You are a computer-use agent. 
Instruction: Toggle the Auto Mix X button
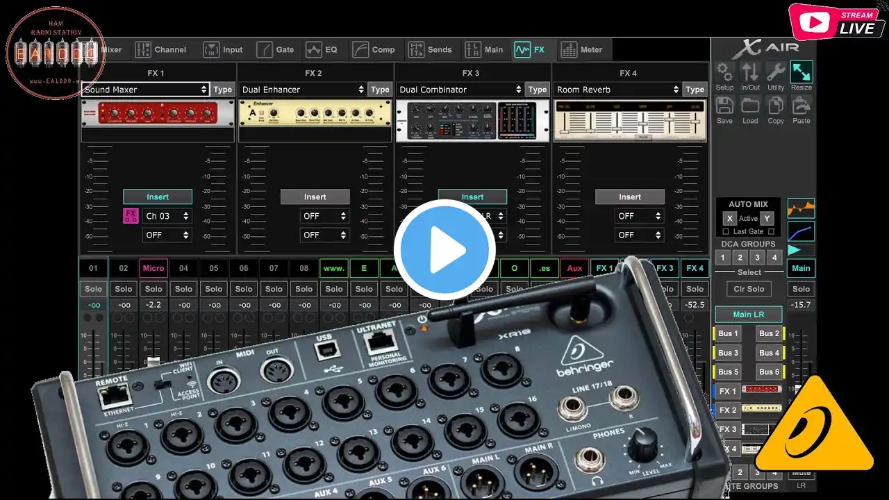click(x=729, y=218)
